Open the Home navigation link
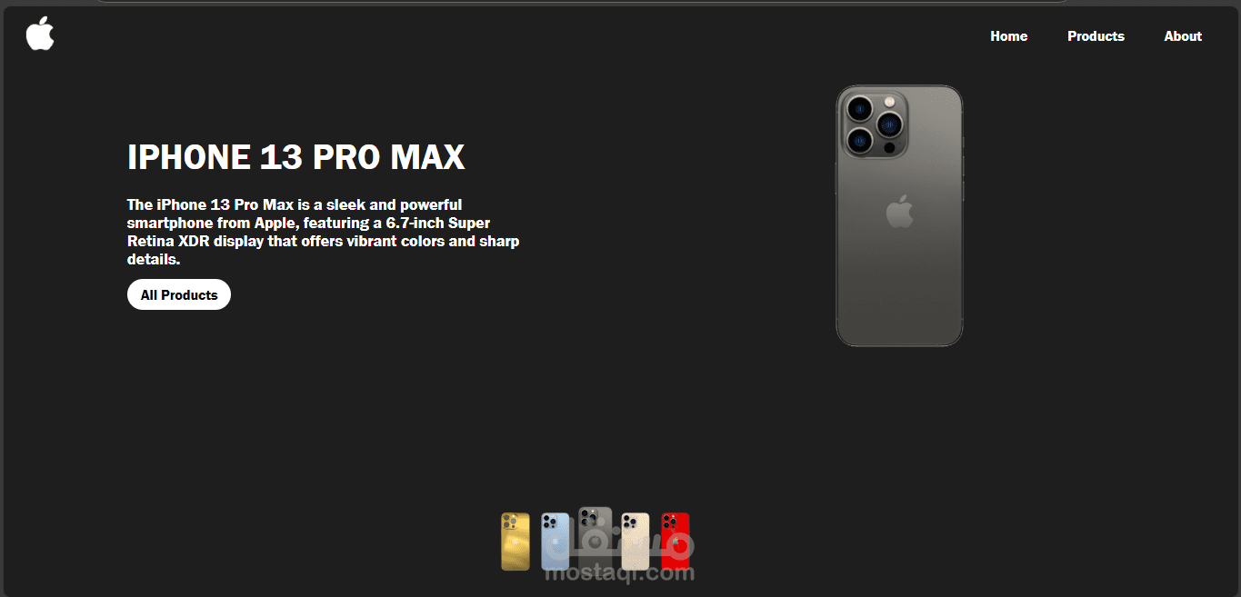The height and width of the screenshot is (597, 1241). click(x=1008, y=36)
